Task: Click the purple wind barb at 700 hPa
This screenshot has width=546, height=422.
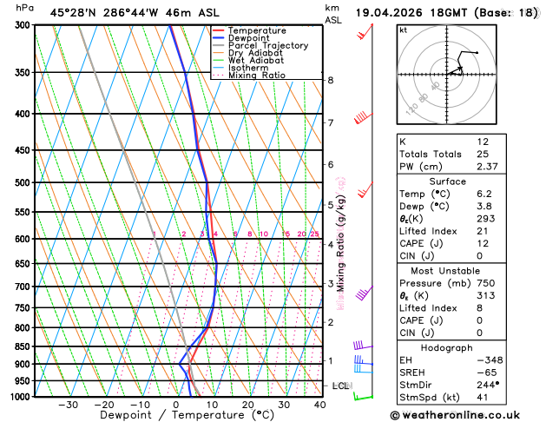Action: click(x=365, y=293)
